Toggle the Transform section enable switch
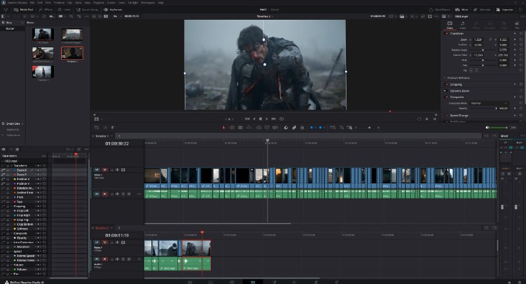 [446, 34]
